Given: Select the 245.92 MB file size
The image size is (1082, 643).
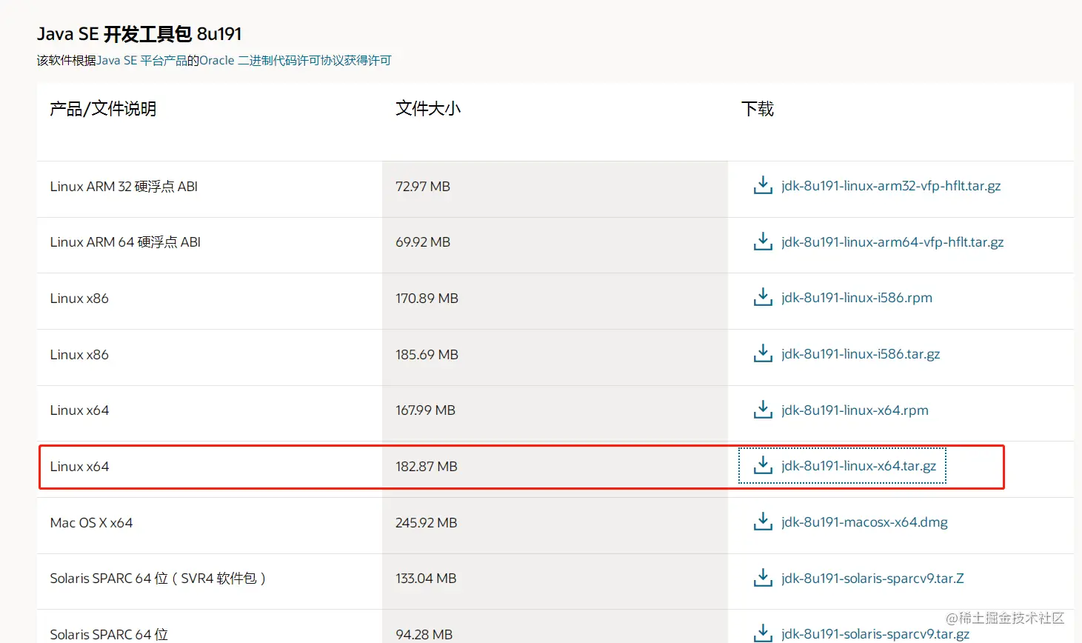Looking at the screenshot, I should [427, 523].
